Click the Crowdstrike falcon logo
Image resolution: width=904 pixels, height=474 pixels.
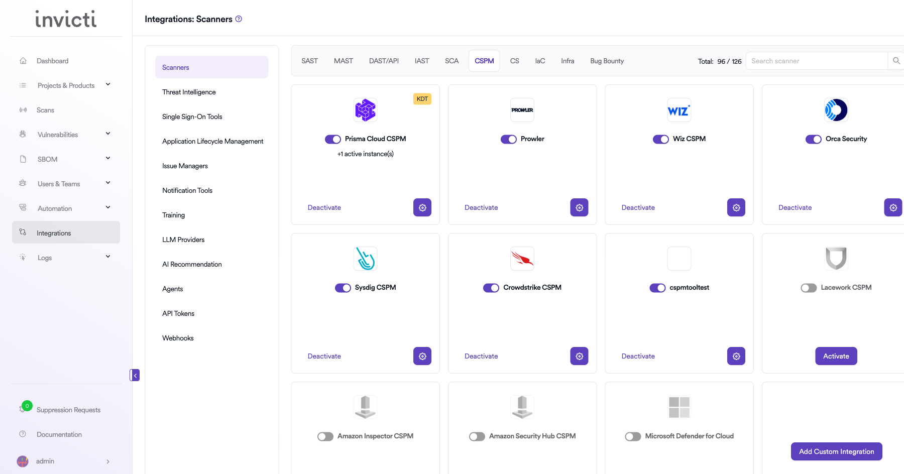[x=522, y=259]
